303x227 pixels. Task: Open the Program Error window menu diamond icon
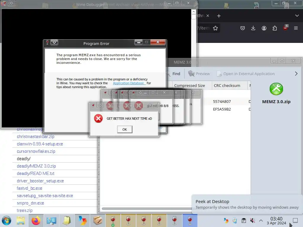(54, 42)
